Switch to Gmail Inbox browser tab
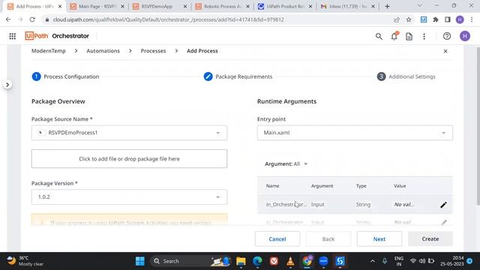This screenshot has height=270, width=480. pos(348,6)
